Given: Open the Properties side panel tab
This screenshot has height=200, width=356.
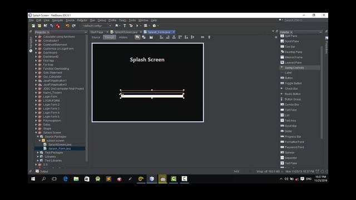Looking at the screenshot, I should tap(327, 46).
